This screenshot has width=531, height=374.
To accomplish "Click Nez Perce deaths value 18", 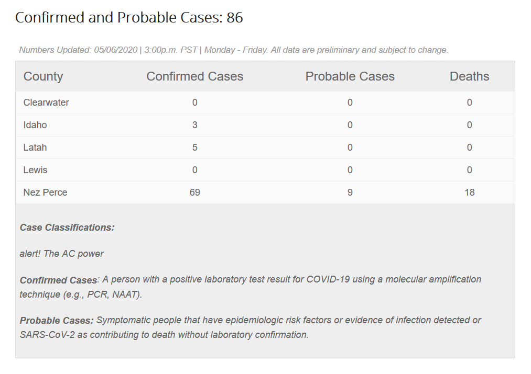I will [x=469, y=192].
